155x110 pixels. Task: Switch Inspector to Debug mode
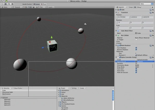tap(139, 7)
